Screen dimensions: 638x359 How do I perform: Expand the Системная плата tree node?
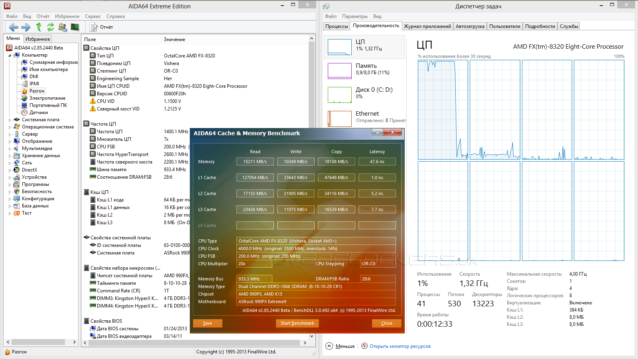[x=10, y=120]
